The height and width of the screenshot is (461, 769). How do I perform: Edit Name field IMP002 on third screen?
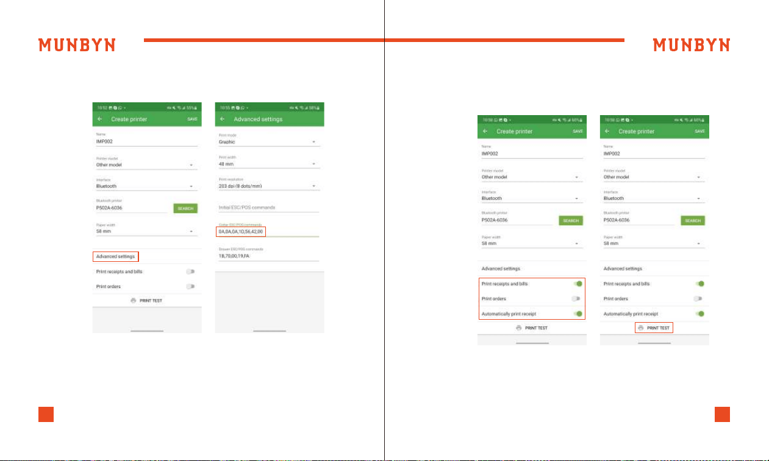(x=532, y=153)
